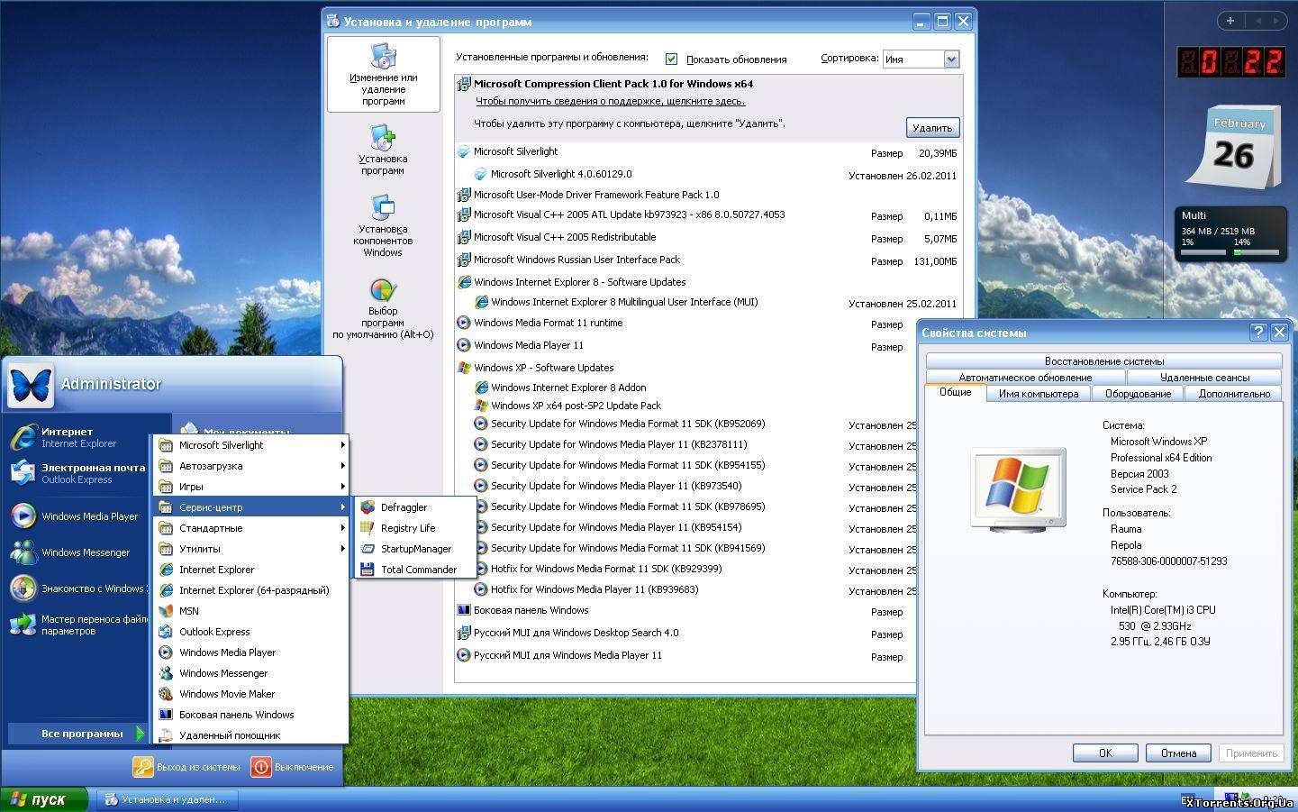This screenshot has width=1298, height=812.
Task: Open Сортировка dropdown showing Имя
Action: point(921,59)
